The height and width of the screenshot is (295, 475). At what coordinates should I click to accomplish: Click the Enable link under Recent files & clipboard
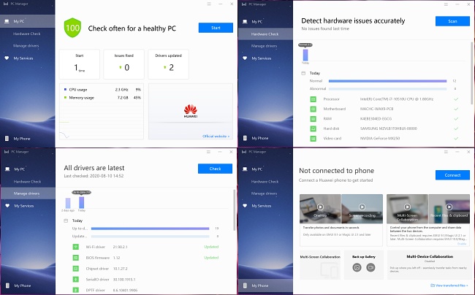point(462,244)
